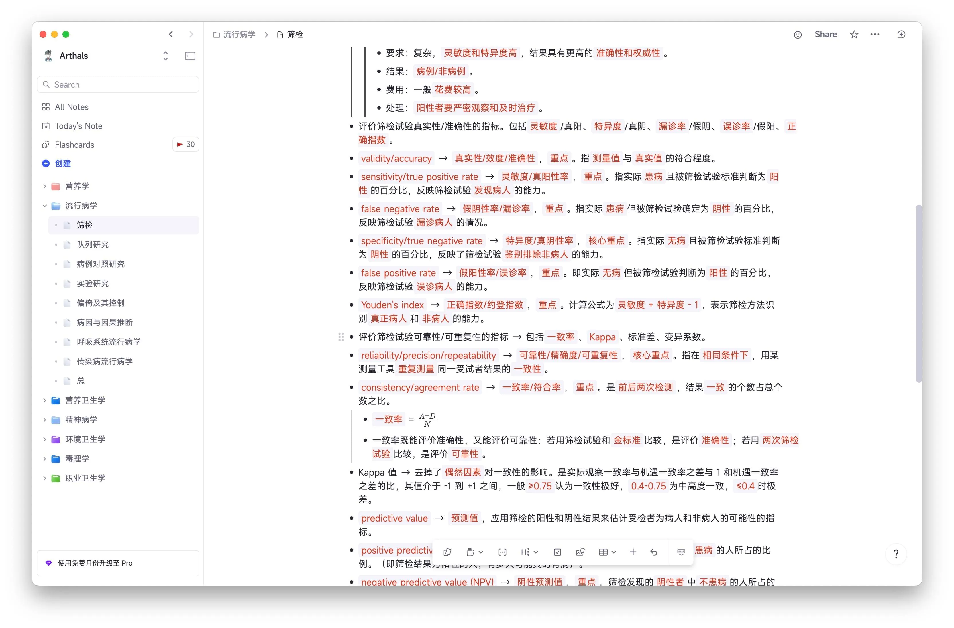Click the drag handle beside 评价筛检试验可靠性
Image resolution: width=954 pixels, height=628 pixels.
point(341,337)
